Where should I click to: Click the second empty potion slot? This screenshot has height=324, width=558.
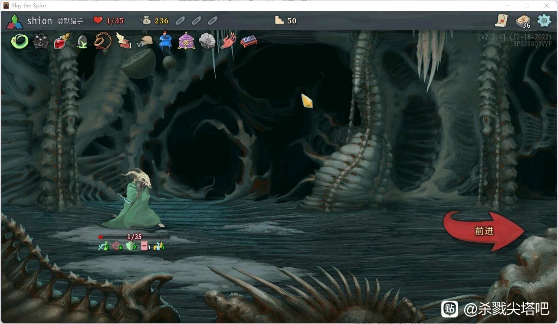point(197,20)
